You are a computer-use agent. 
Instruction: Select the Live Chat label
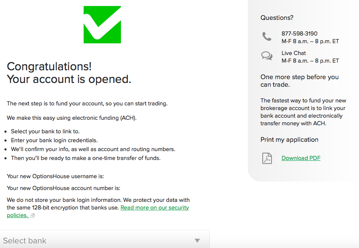coord(293,53)
